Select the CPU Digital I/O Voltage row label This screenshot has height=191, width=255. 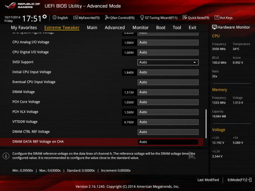pos(31,52)
